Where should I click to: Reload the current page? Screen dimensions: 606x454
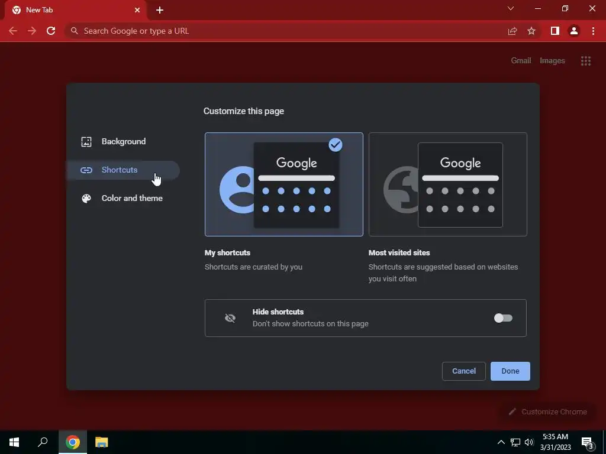coord(51,31)
